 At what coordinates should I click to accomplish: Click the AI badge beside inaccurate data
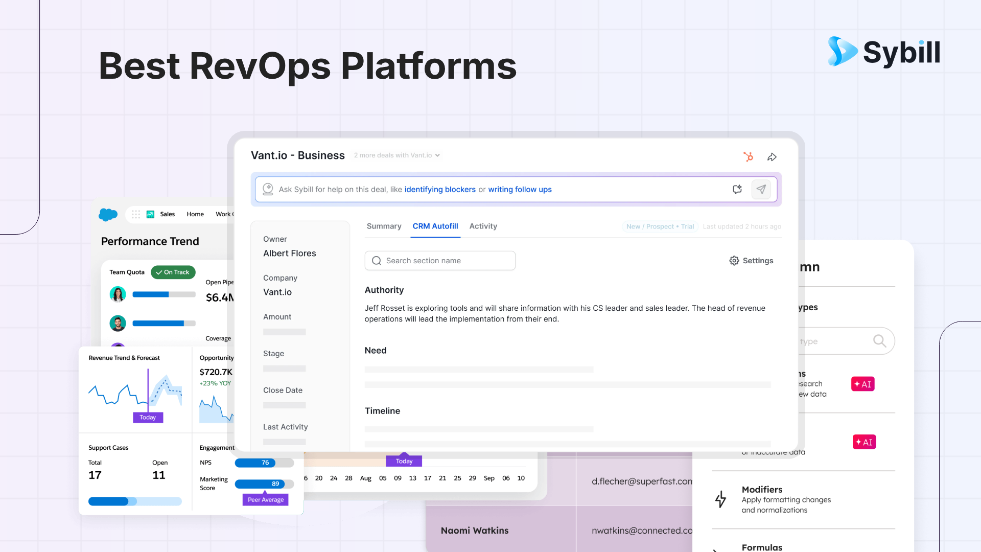click(x=864, y=442)
